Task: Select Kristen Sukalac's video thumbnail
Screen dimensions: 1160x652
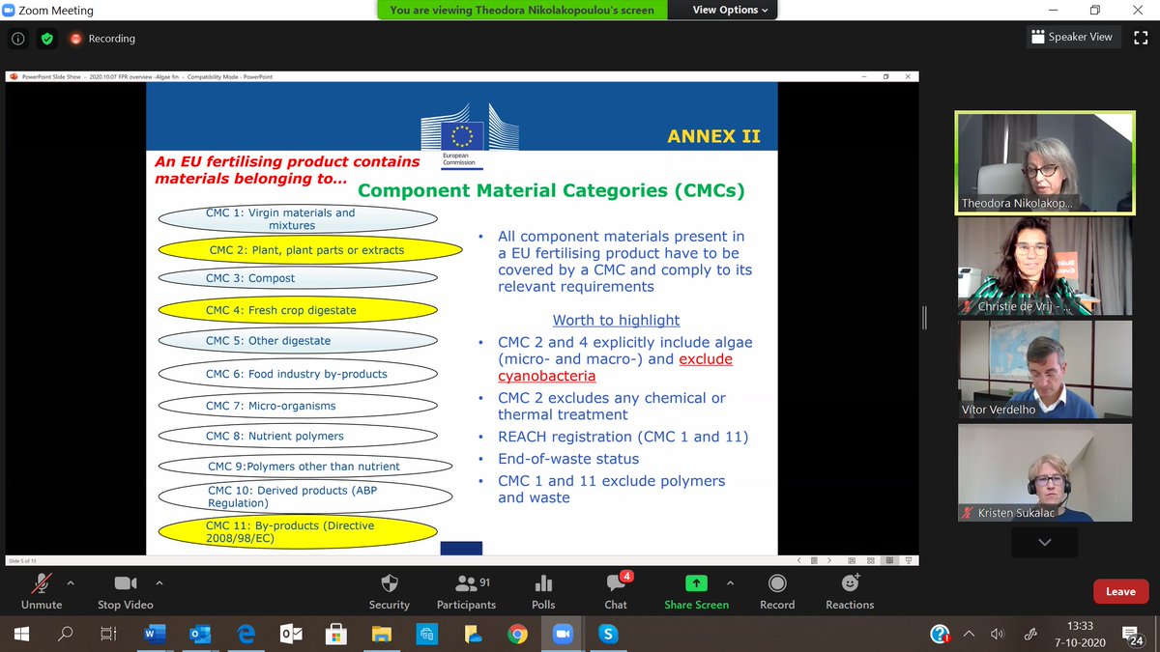Action: click(1044, 471)
